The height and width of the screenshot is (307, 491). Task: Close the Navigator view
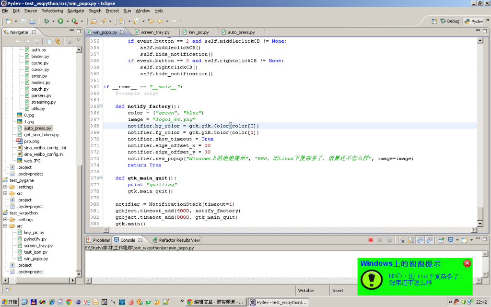[34, 32]
